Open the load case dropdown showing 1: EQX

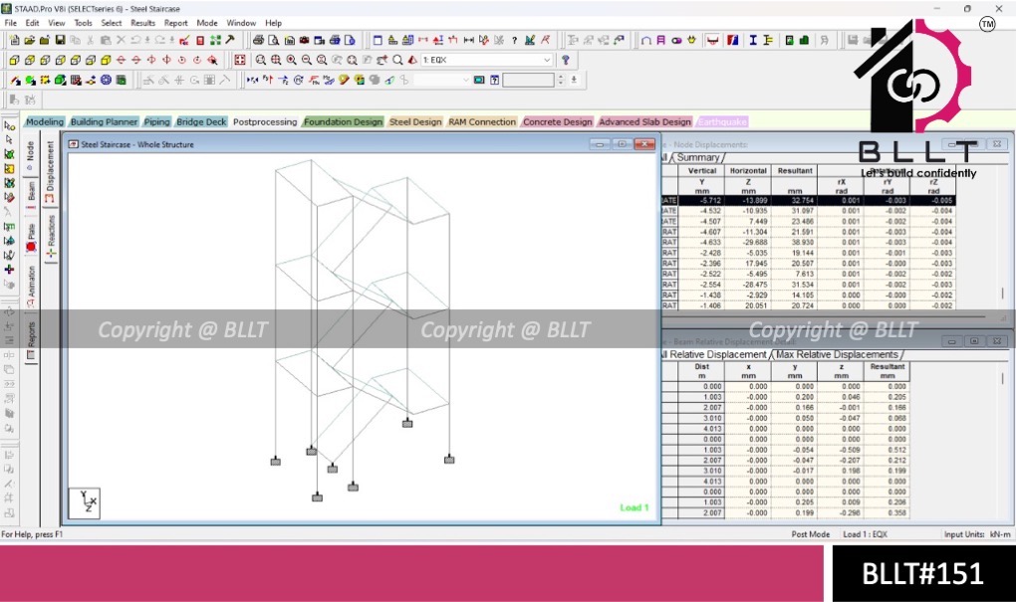487,60
